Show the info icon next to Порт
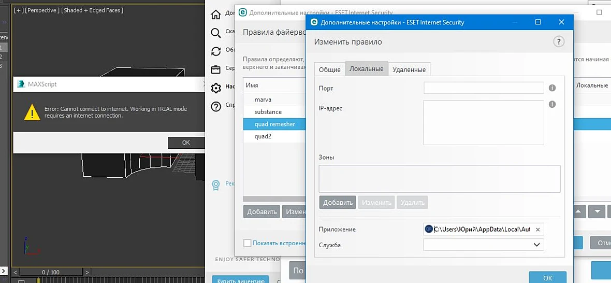Image resolution: width=611 pixels, height=283 pixels. coord(552,88)
